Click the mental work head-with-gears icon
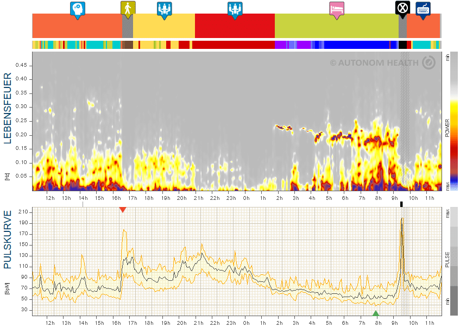 (78, 10)
